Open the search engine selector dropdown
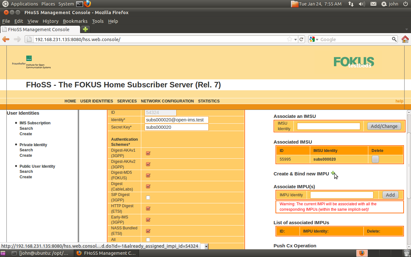This screenshot has height=257, width=411. pyautogui.click(x=317, y=40)
